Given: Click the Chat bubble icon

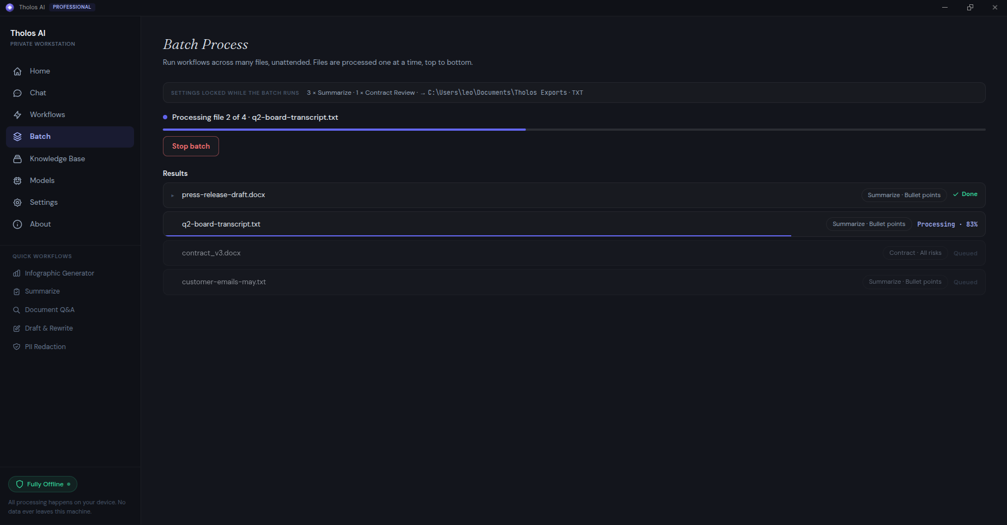Looking at the screenshot, I should click(17, 93).
